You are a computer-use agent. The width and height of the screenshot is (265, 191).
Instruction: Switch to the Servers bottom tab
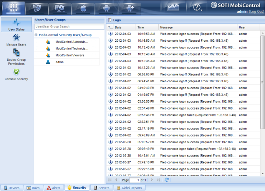pos(101,188)
